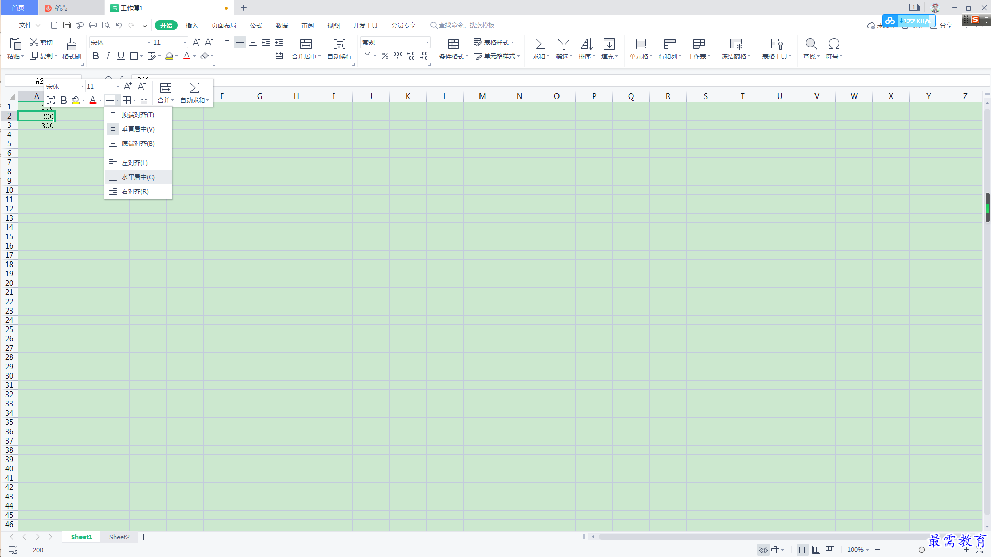Add a new sheet with the plus button
Image resolution: width=991 pixels, height=557 pixels.
point(144,537)
